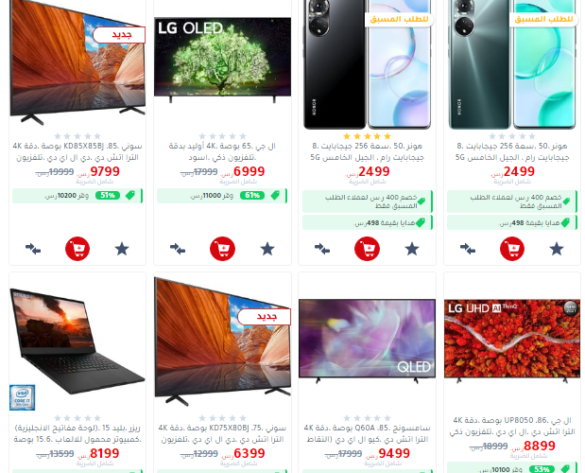Favorite the black Honor 50 with star icon
The width and height of the screenshot is (585, 473).
(x=412, y=249)
